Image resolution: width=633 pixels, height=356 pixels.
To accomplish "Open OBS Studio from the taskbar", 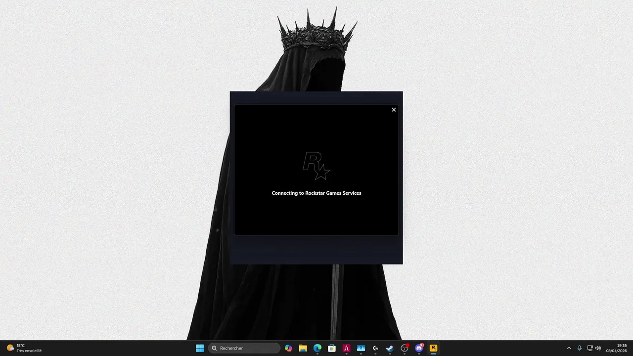I will tap(405, 348).
